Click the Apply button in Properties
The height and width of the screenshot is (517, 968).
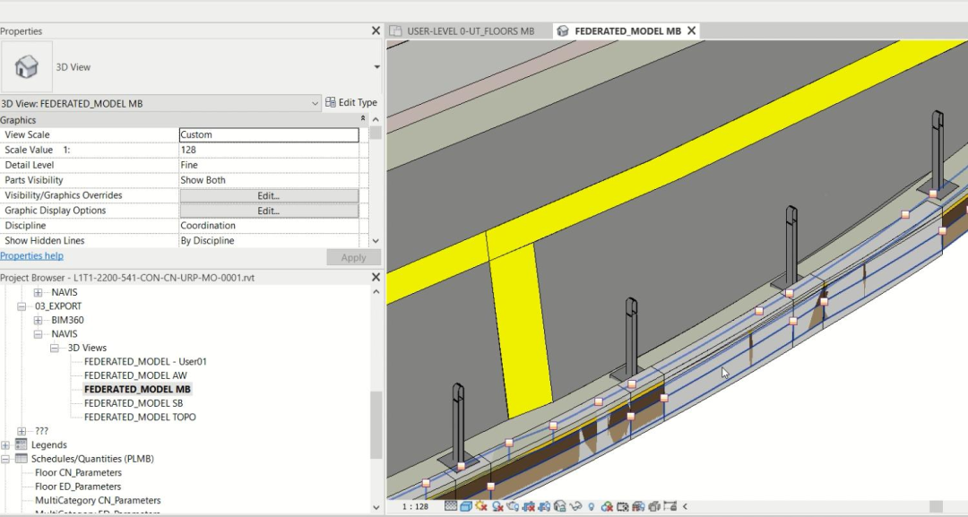pos(353,257)
